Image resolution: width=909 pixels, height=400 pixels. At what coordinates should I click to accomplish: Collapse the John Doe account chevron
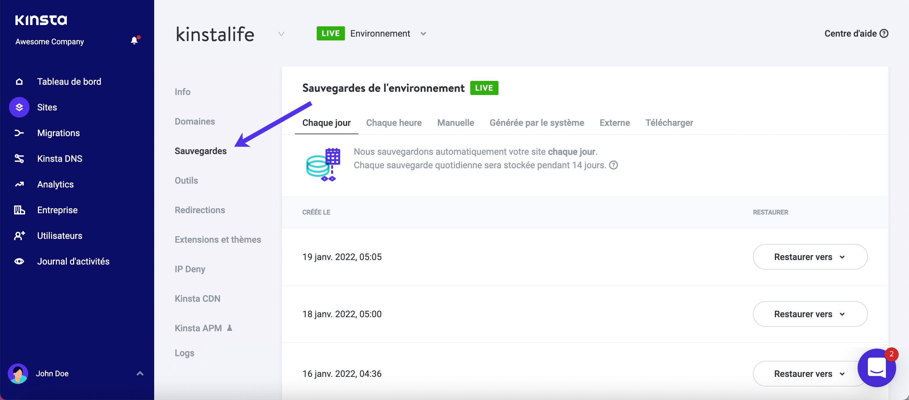139,373
